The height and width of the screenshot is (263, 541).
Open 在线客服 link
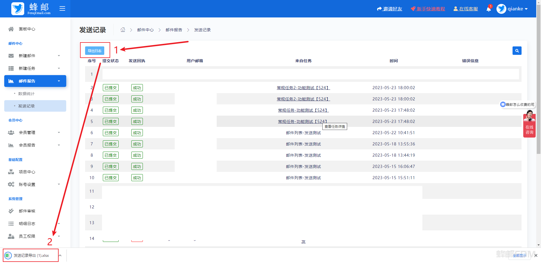point(466,9)
